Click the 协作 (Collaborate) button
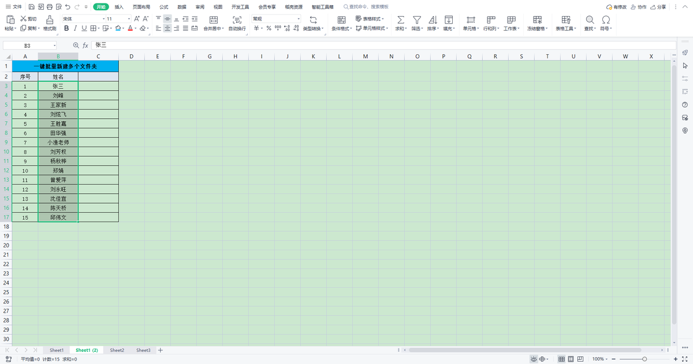The image size is (693, 364). (x=639, y=7)
